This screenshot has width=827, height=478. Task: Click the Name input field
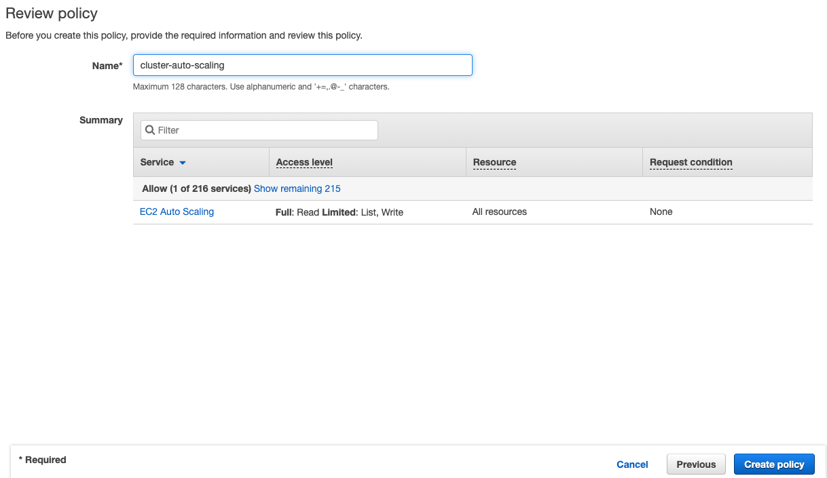tap(302, 65)
